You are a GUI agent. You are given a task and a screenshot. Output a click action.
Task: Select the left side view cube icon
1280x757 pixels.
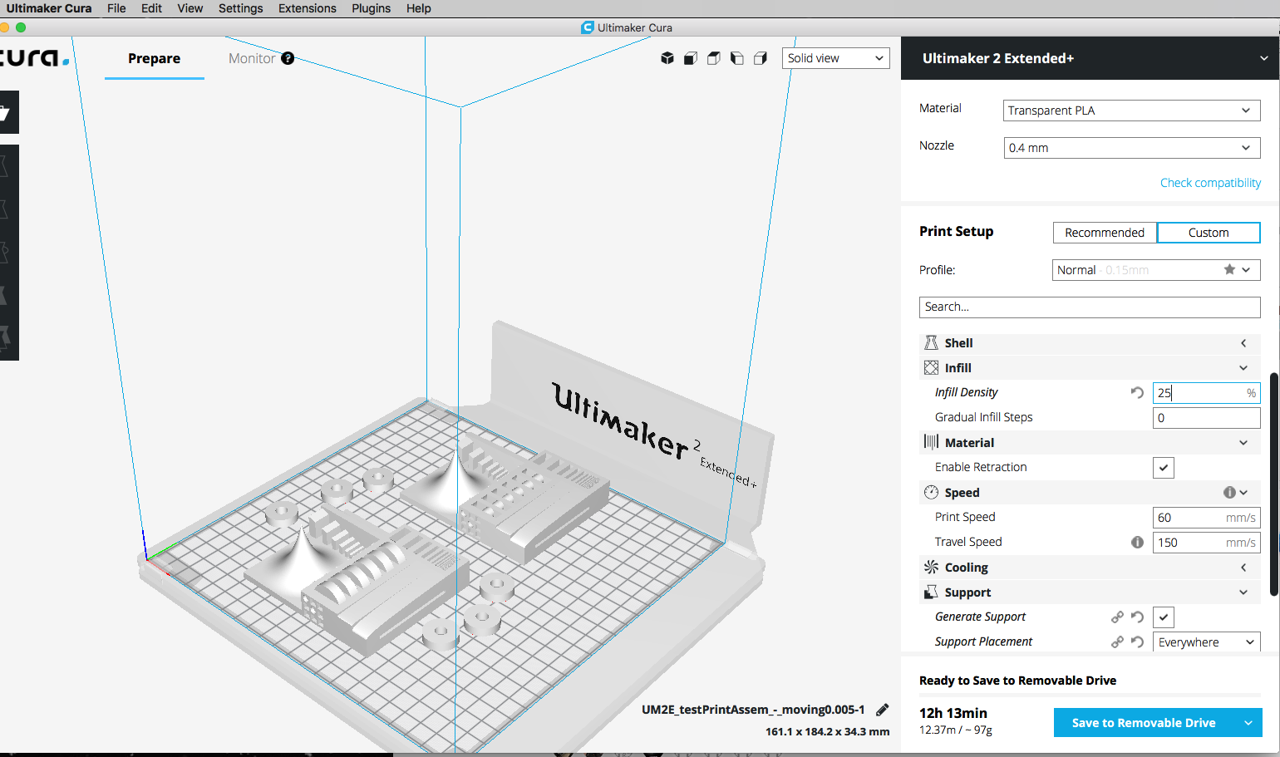(x=737, y=58)
